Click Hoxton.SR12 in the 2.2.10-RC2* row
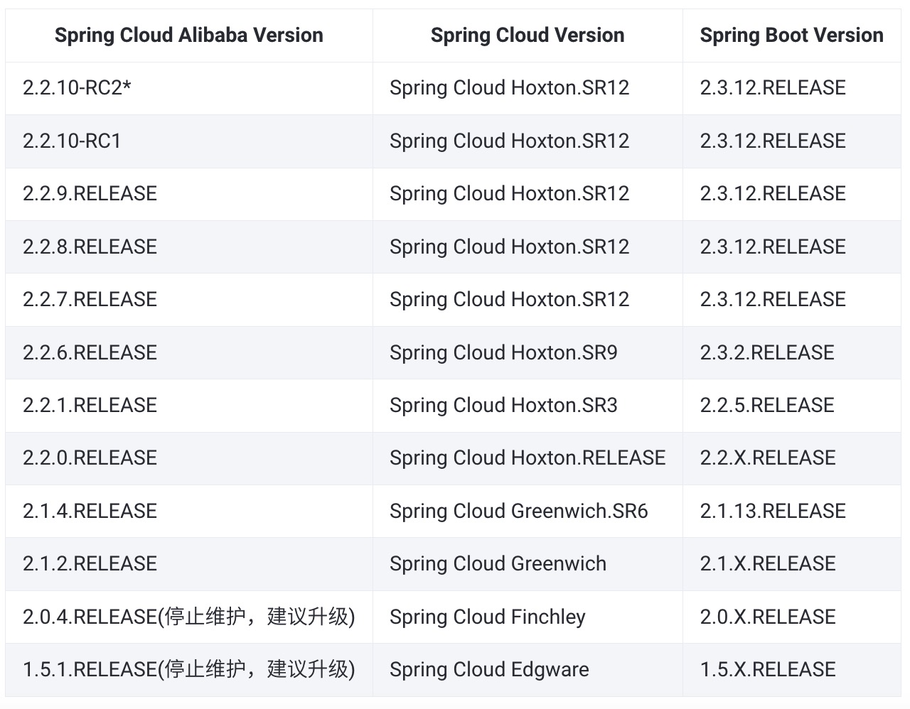 pos(570,88)
